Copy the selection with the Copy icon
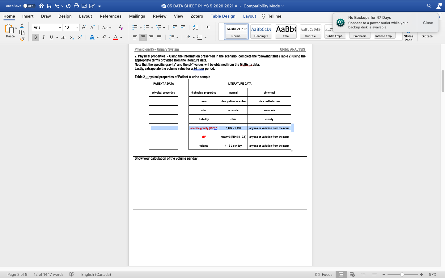The height and width of the screenshot is (278, 445). point(22,32)
